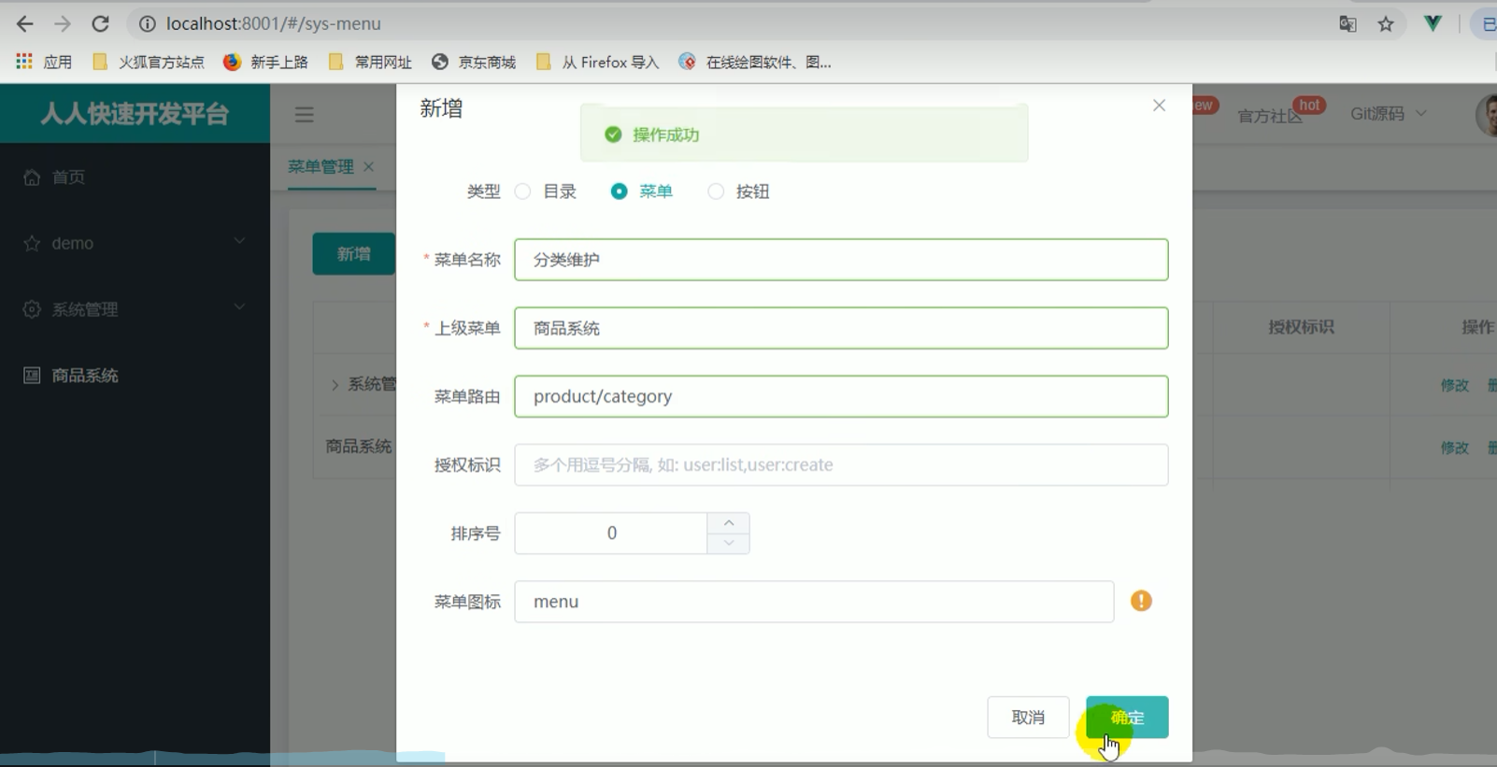Open the 京东商城 bookmark
Image resolution: width=1497 pixels, height=767 pixels.
(474, 62)
